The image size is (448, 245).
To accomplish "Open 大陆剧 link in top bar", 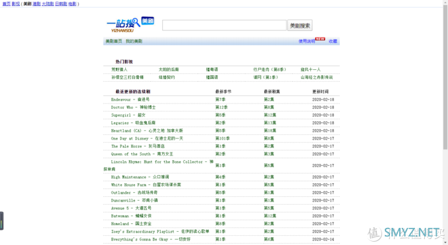I will tap(47, 4).
